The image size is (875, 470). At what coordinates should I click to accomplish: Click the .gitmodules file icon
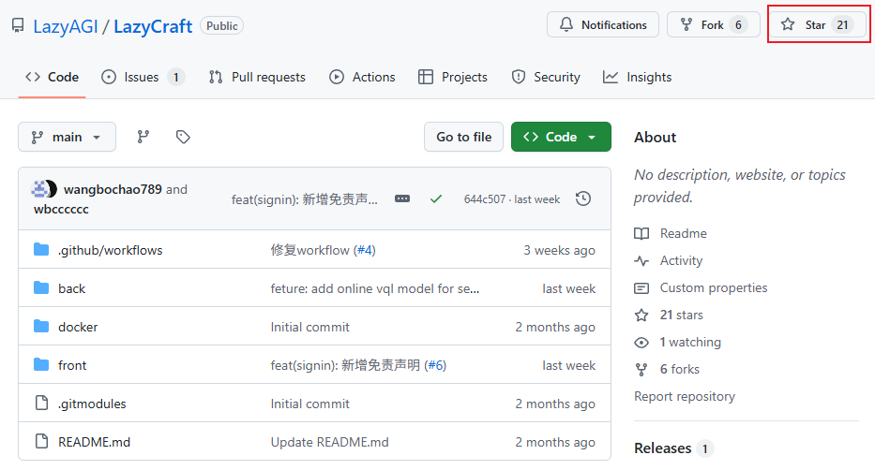[41, 403]
